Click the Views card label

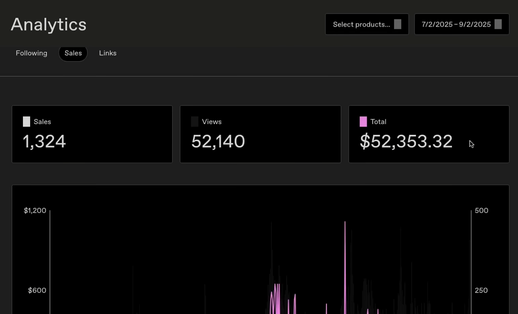coord(212,122)
